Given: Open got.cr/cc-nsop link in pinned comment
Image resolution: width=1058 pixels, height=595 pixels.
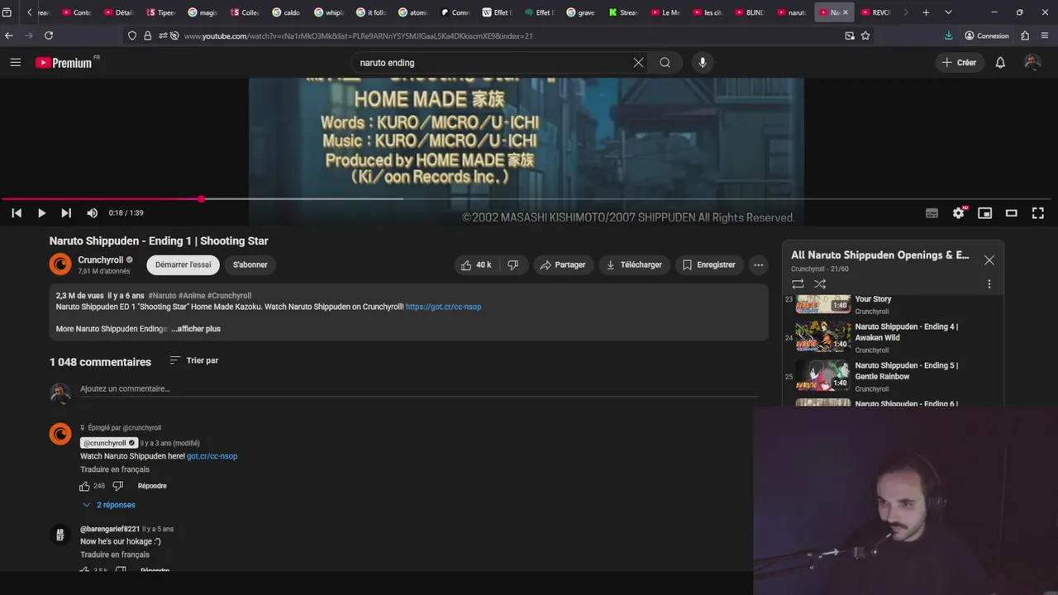Looking at the screenshot, I should point(212,456).
